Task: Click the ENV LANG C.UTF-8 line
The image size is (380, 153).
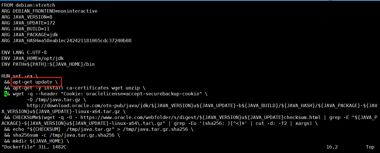Action: 24,52
